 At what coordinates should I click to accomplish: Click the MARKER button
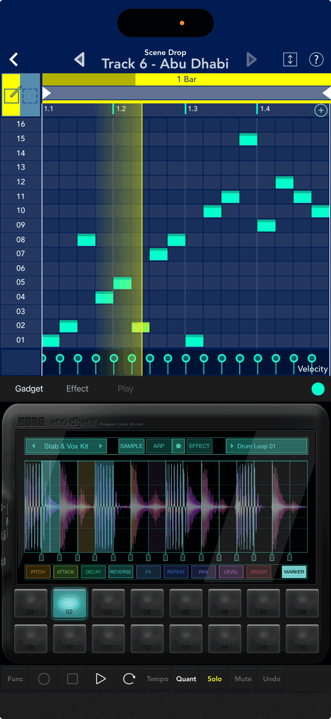tap(294, 572)
